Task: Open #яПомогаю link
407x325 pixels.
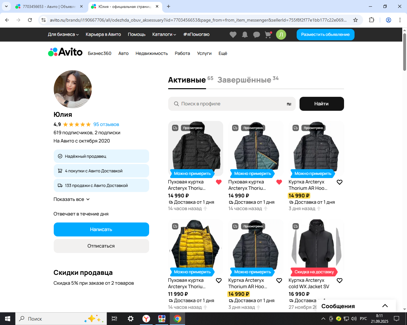Action: 197,35
